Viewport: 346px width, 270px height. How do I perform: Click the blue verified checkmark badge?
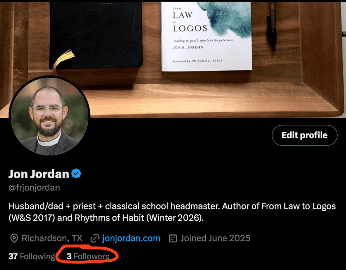(76, 174)
